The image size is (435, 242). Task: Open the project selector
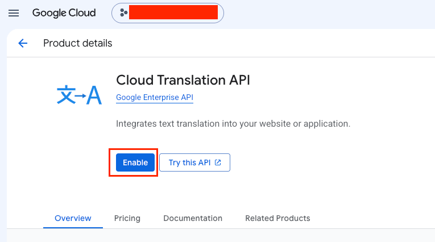click(168, 13)
